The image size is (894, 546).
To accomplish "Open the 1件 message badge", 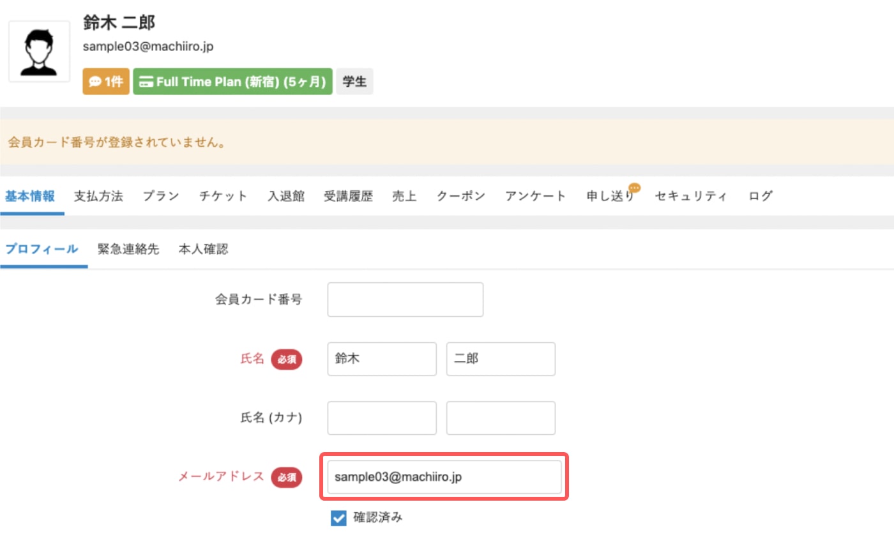I will point(106,82).
